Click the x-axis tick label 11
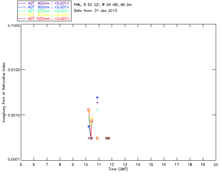Viewport: 222px width, 178px height. point(99,164)
